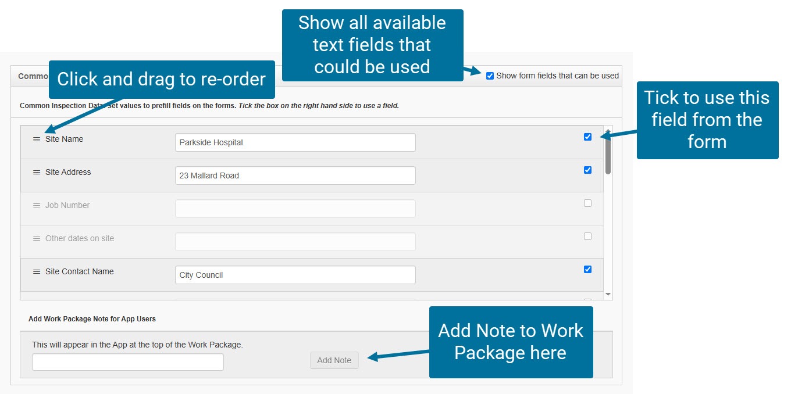Click the Site Name field containing Parkside Hospital
The image size is (791, 394).
coord(295,142)
